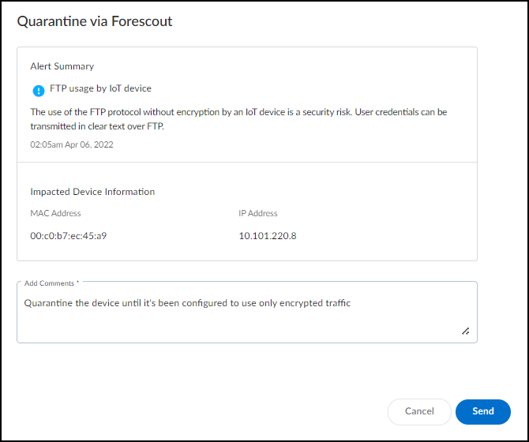
Task: Click the "Alert Summary" heading
Action: tap(62, 66)
